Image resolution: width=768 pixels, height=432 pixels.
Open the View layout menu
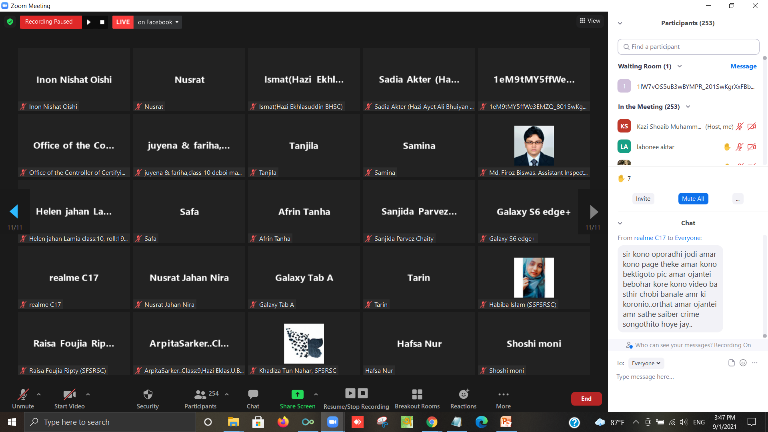click(x=590, y=21)
